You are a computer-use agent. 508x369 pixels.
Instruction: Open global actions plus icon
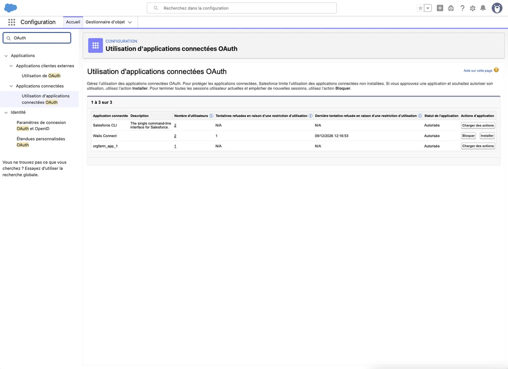[440, 8]
